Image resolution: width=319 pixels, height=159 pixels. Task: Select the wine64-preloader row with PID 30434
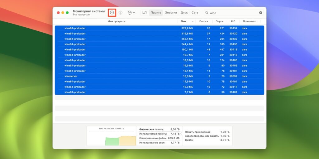(159, 28)
